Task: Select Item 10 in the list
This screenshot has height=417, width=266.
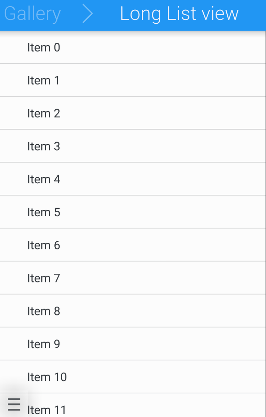Action: pyautogui.click(x=47, y=377)
